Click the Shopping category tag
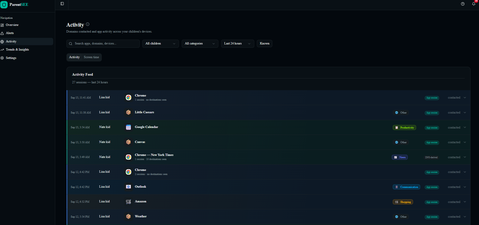The height and width of the screenshot is (225, 479). (403, 202)
